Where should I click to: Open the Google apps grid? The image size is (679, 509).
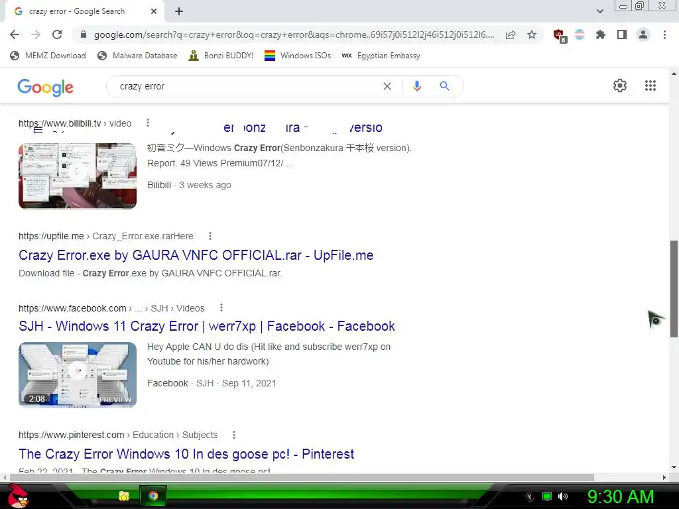pyautogui.click(x=650, y=85)
